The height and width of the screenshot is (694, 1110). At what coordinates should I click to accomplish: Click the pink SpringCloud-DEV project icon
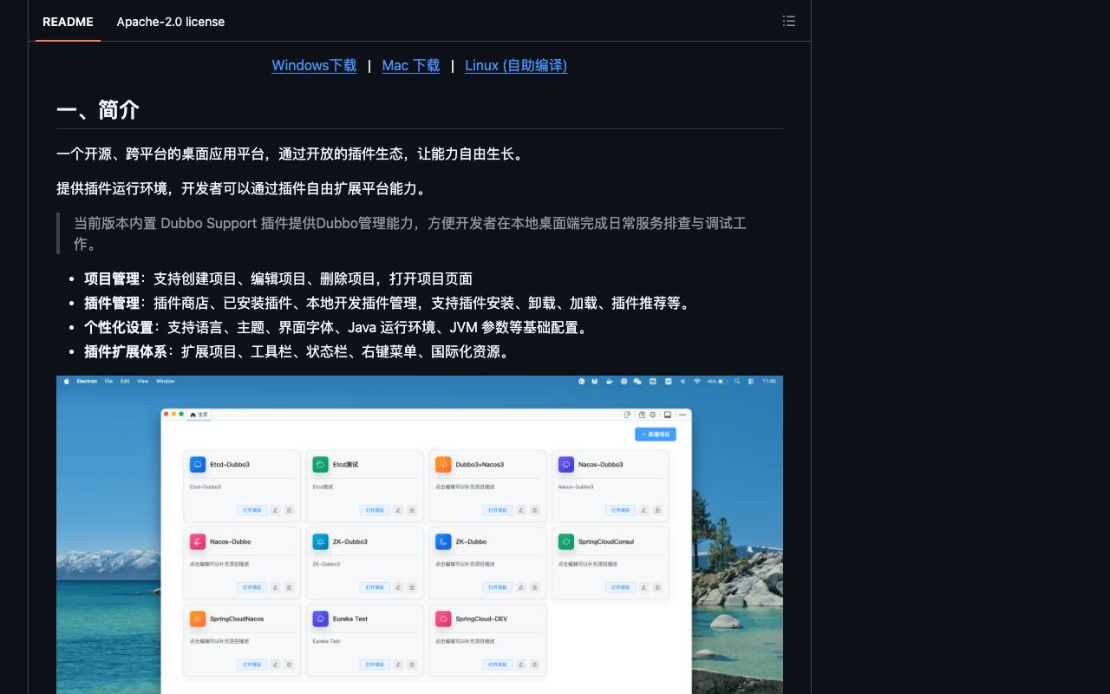(443, 619)
